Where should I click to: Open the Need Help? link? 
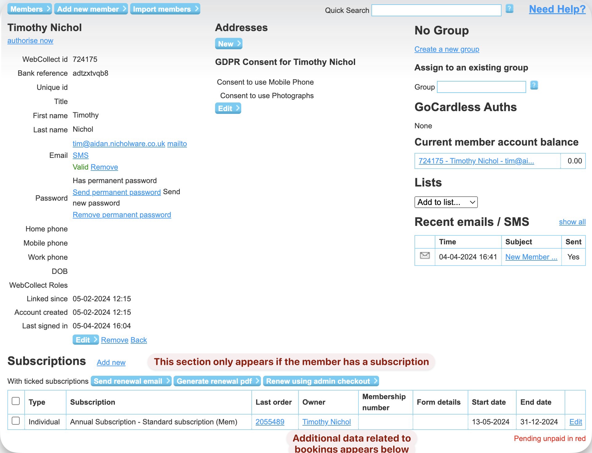(557, 9)
